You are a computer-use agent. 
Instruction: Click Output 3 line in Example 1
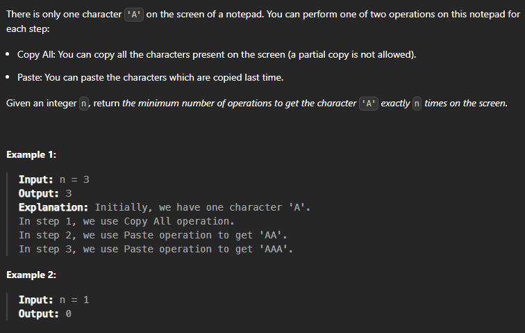(x=45, y=193)
